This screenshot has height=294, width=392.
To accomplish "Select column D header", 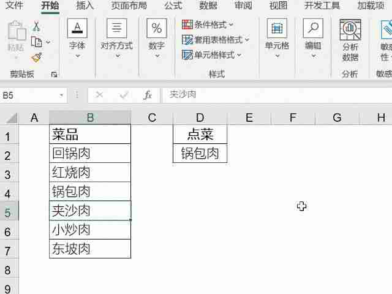I will click(200, 118).
